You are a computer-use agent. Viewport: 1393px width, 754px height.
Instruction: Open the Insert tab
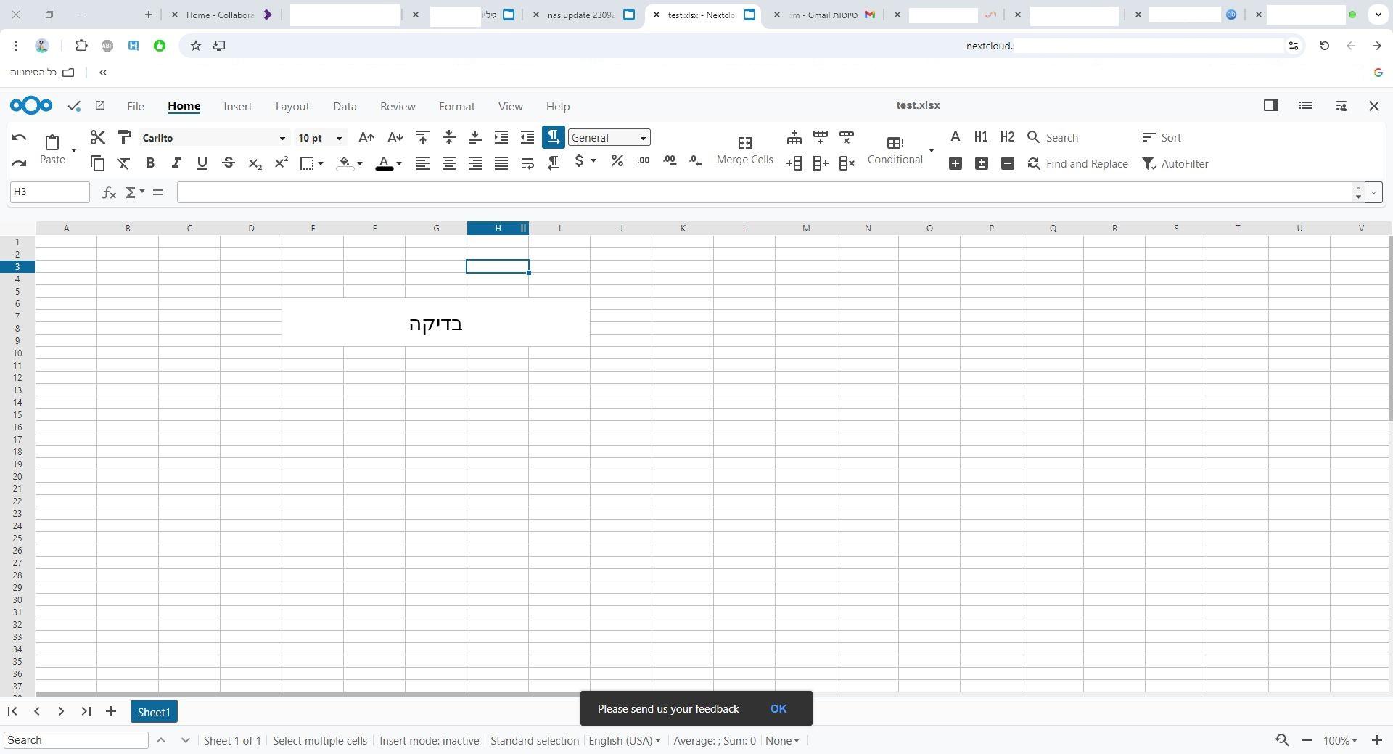coord(237,106)
